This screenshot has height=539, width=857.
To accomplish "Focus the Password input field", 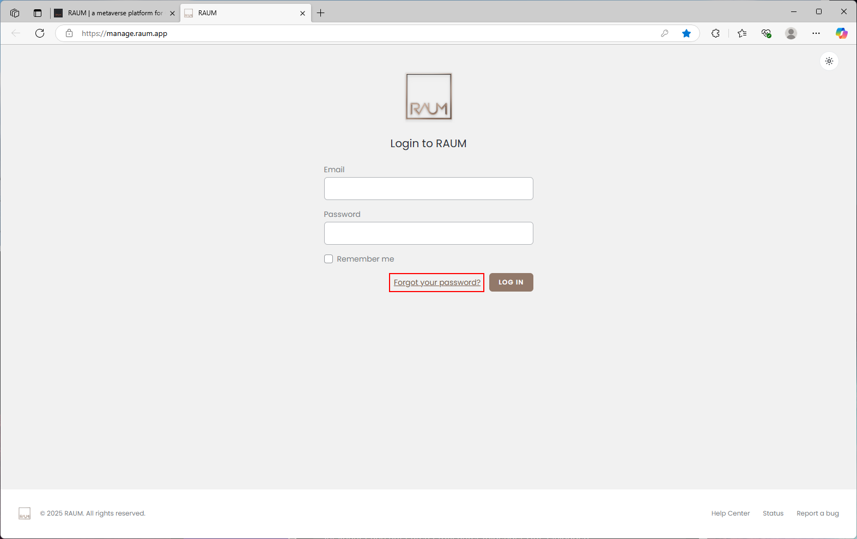I will pos(429,233).
